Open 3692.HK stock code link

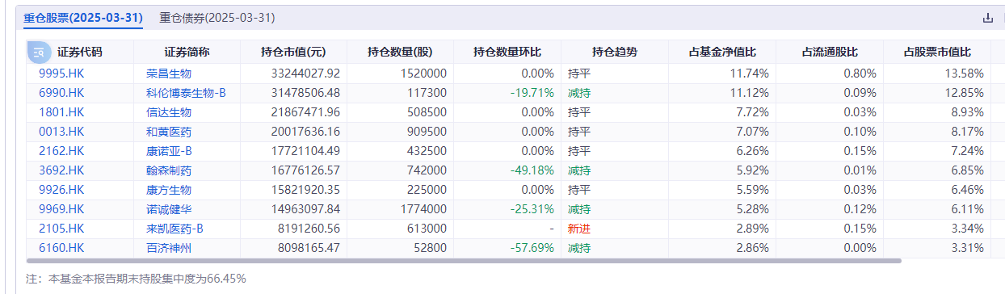(x=61, y=170)
